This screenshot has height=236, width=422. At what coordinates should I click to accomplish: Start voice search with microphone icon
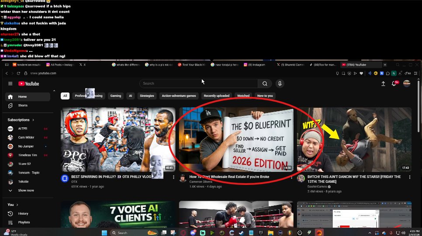[x=280, y=84]
